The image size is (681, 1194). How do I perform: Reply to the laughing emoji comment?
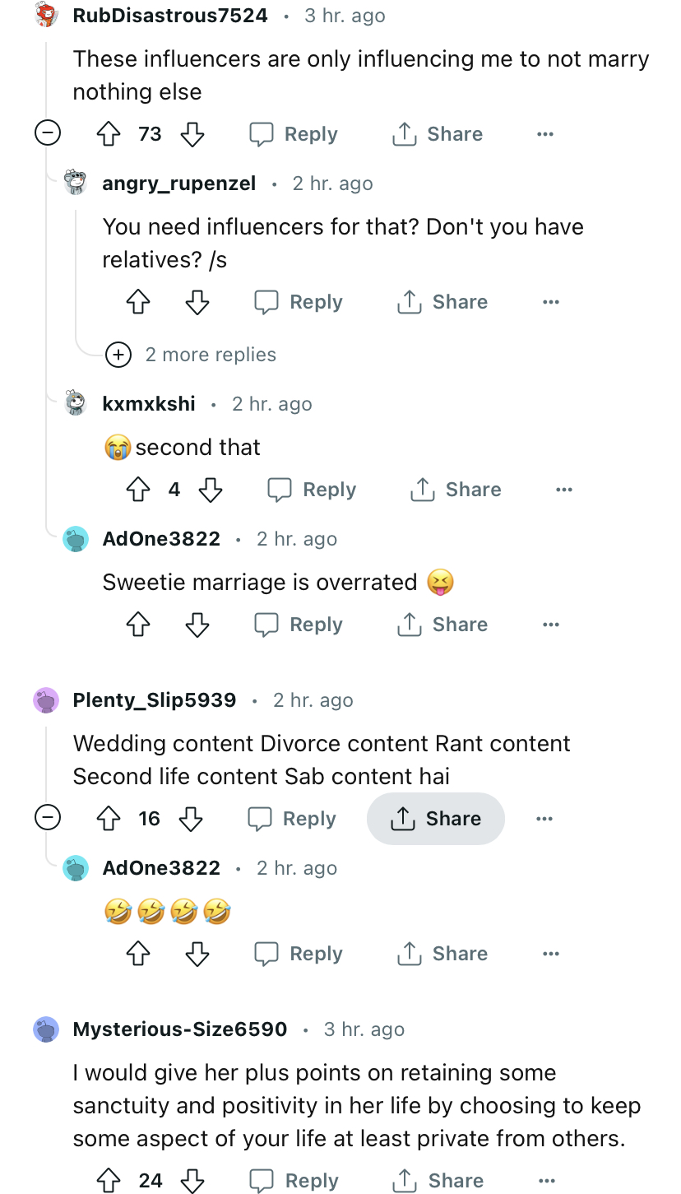[299, 954]
